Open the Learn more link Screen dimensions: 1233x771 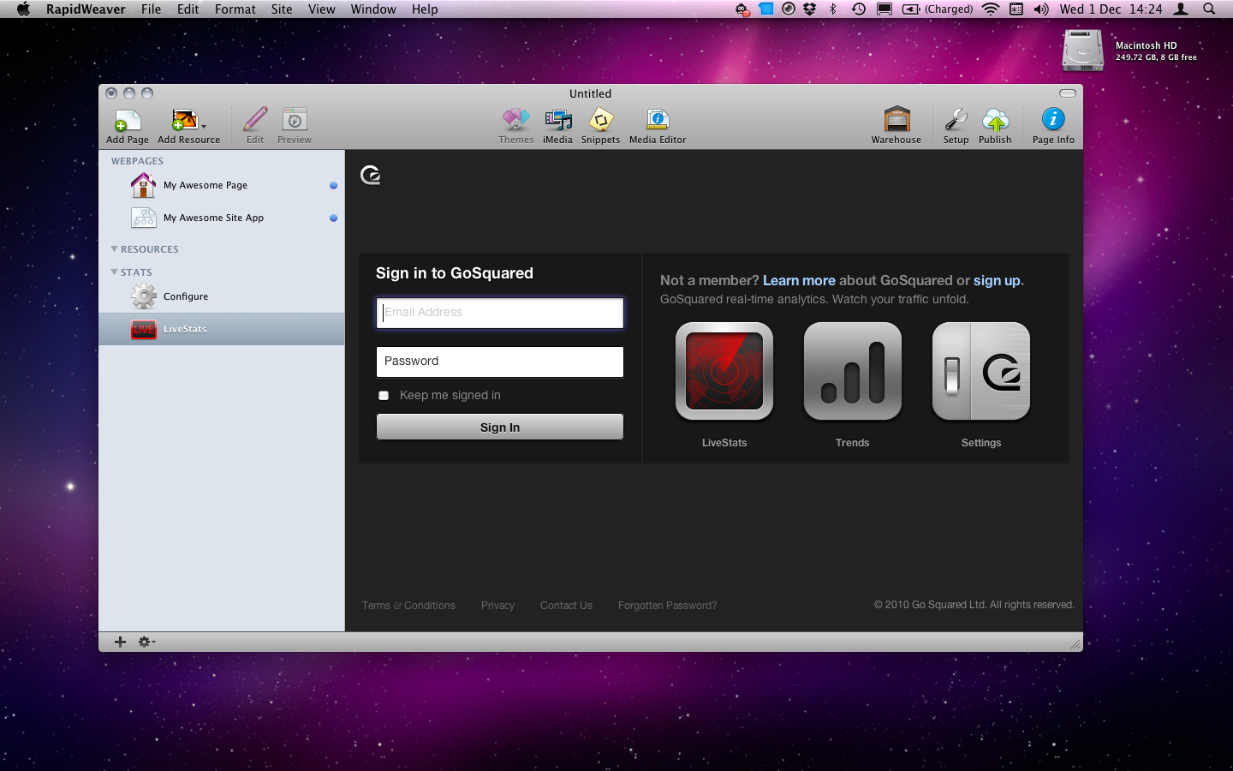coord(799,280)
